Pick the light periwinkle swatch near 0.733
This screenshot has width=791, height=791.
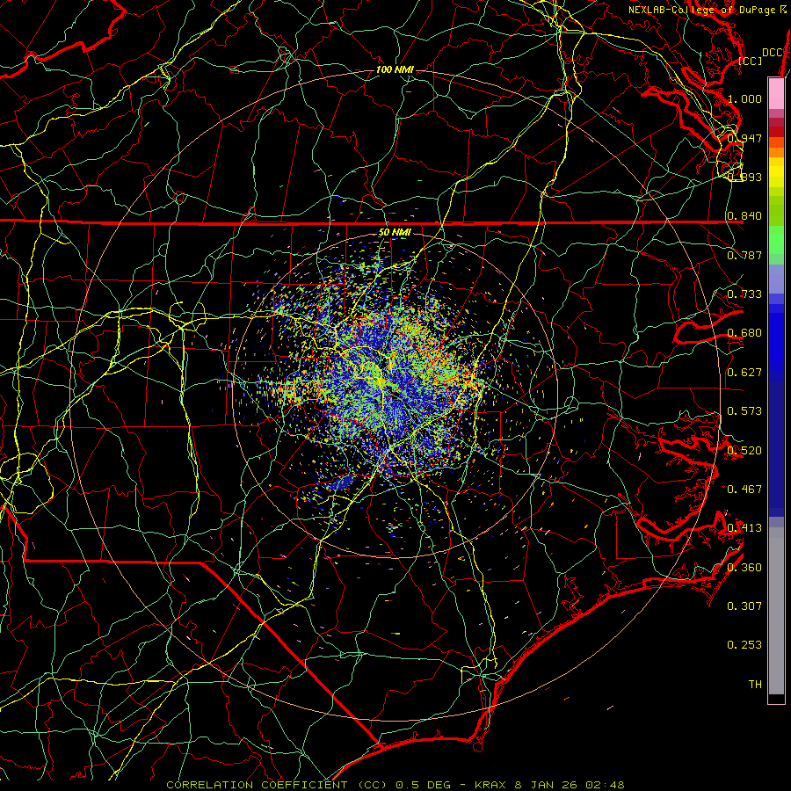point(776,279)
